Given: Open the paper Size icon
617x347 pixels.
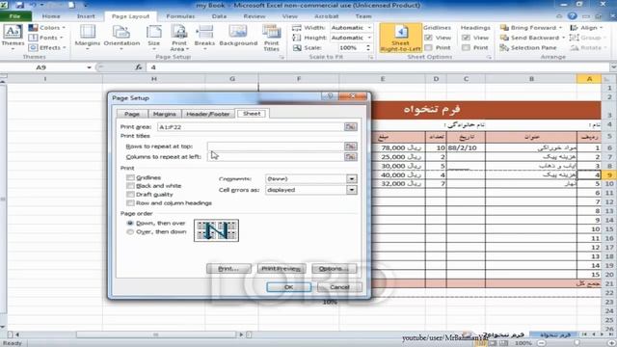Looking at the screenshot, I should [154, 32].
